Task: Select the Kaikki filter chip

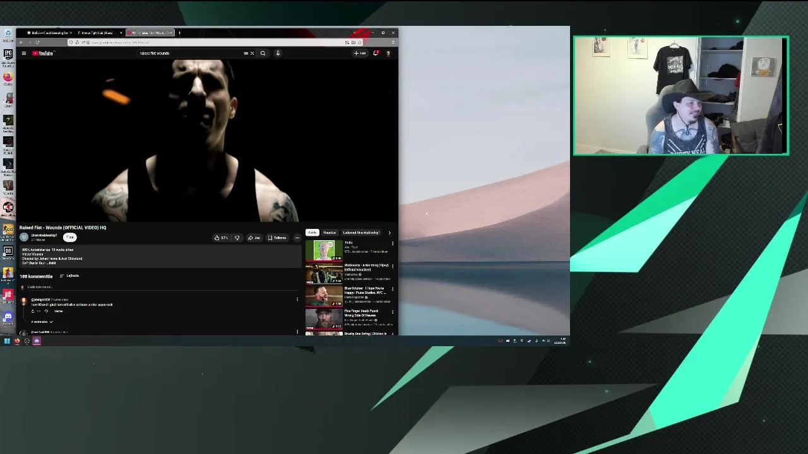Action: click(x=312, y=233)
